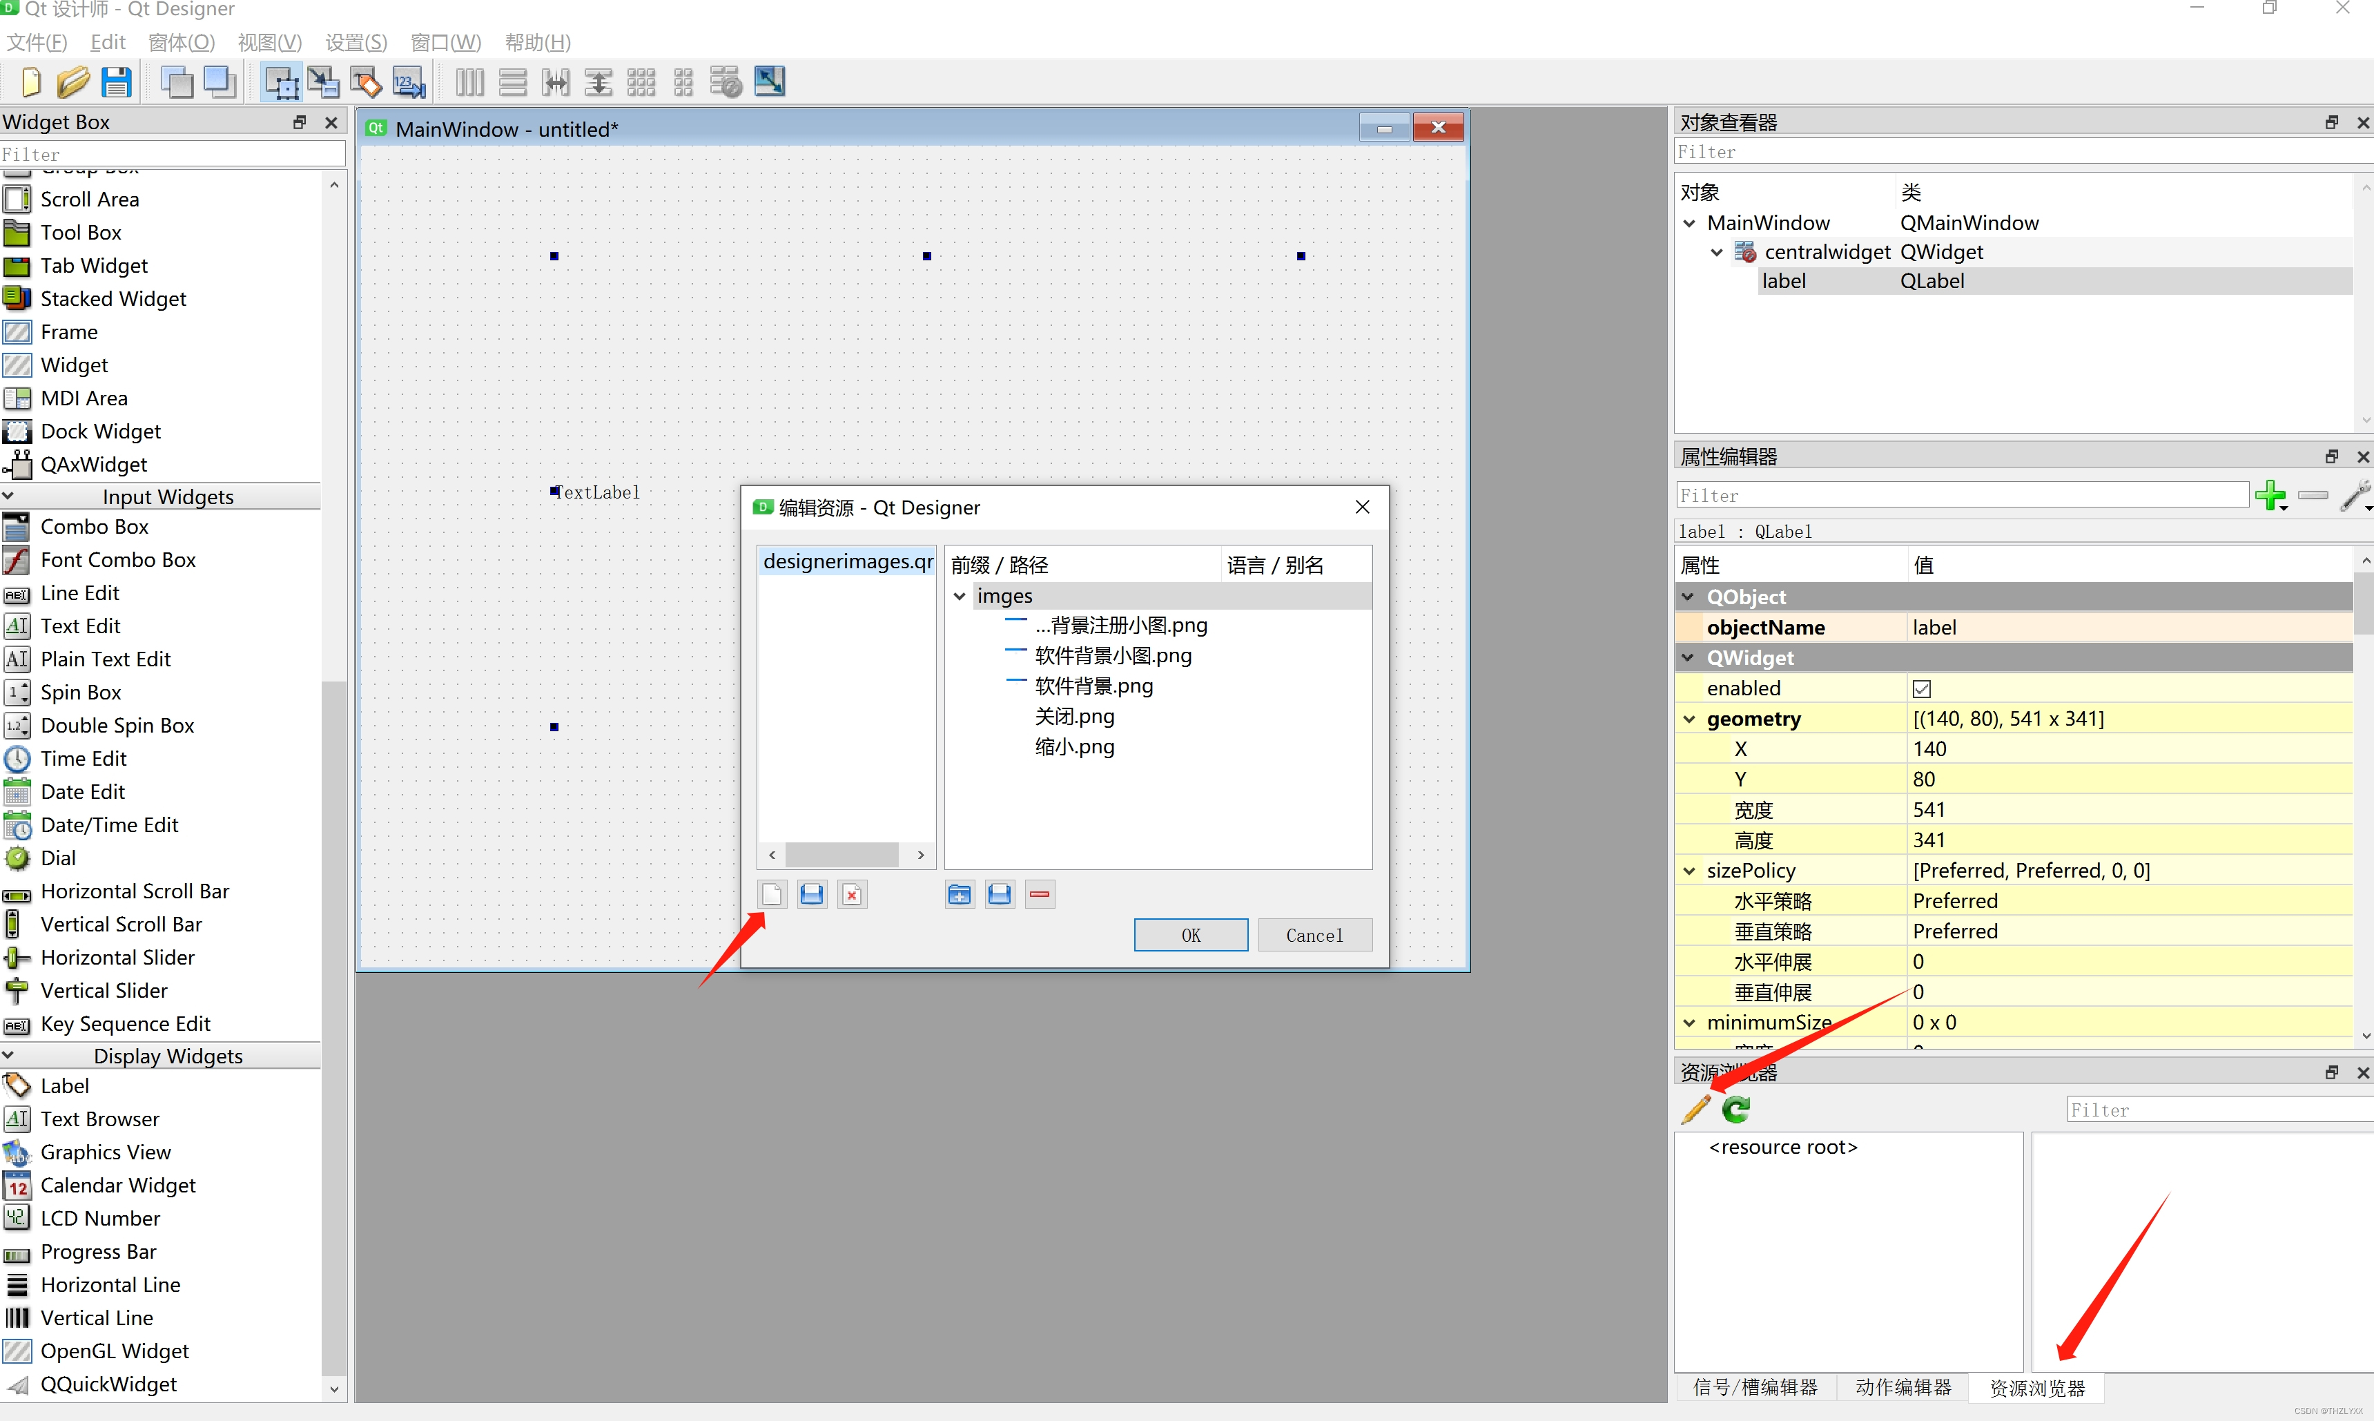
Task: Select Edit Signals/Slots mode icon
Action: pos(324,82)
